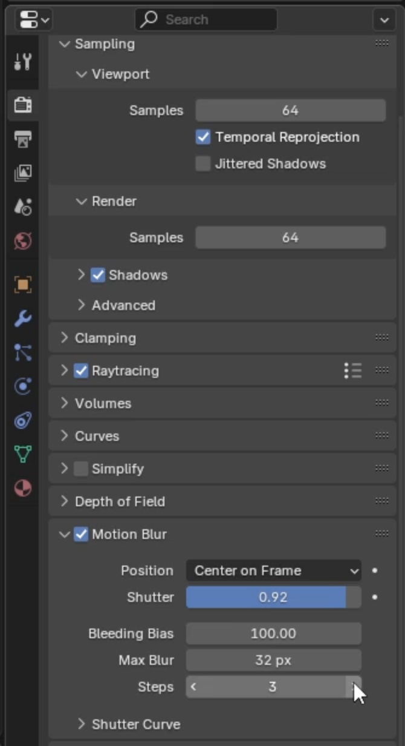Open the Render properties tab
405x746 pixels.
22,105
